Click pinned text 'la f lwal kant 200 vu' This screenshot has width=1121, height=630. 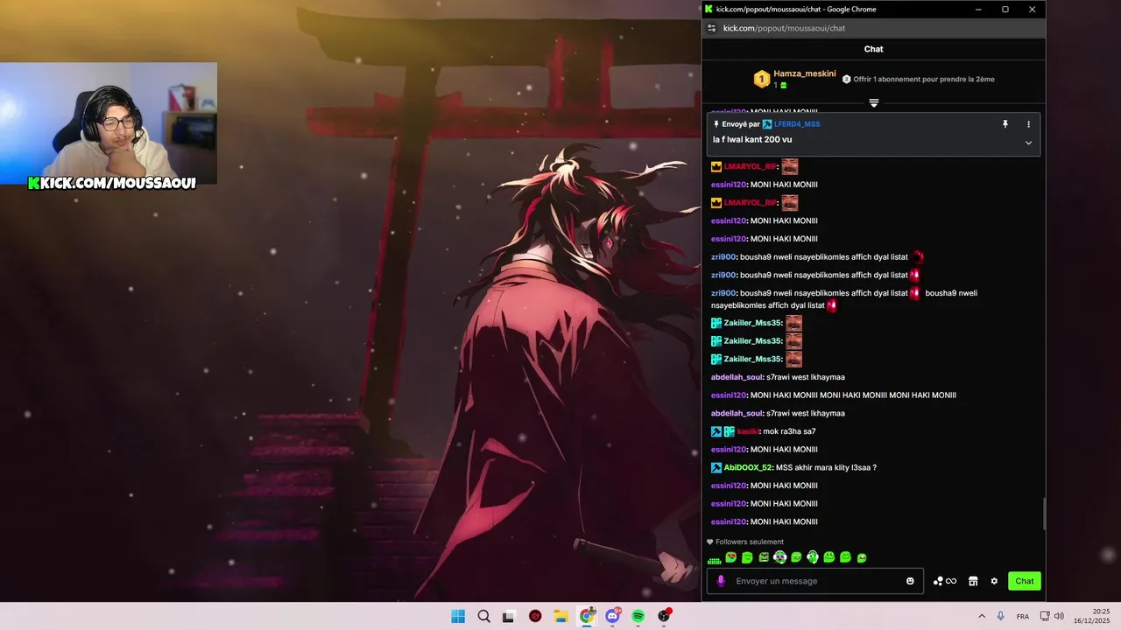point(752,139)
